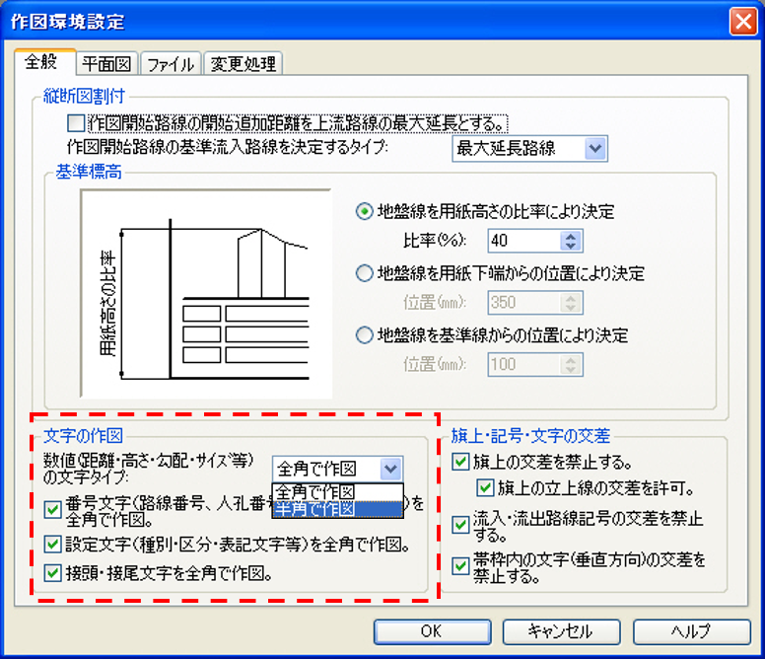Toggle 旗上の交差を禁止する checkbox
Screen dimensions: 765x659
coord(460,462)
